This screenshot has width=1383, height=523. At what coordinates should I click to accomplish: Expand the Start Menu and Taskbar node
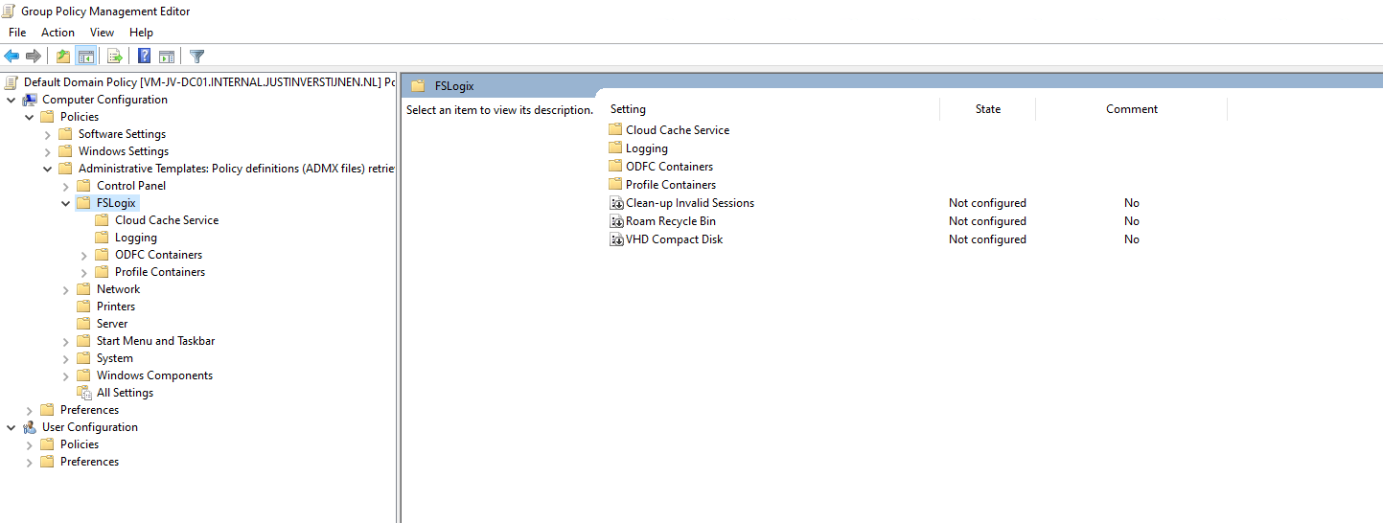(66, 341)
